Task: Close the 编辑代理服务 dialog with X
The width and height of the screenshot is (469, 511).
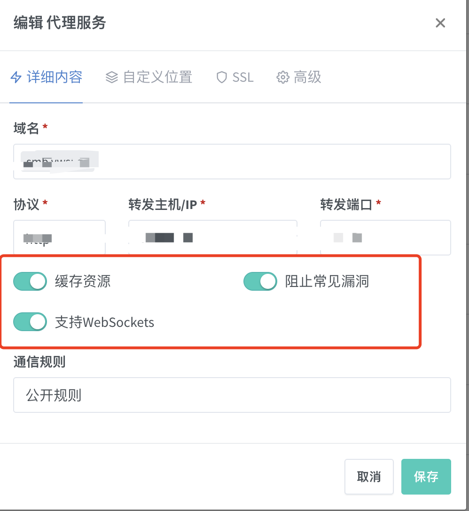Action: [440, 23]
